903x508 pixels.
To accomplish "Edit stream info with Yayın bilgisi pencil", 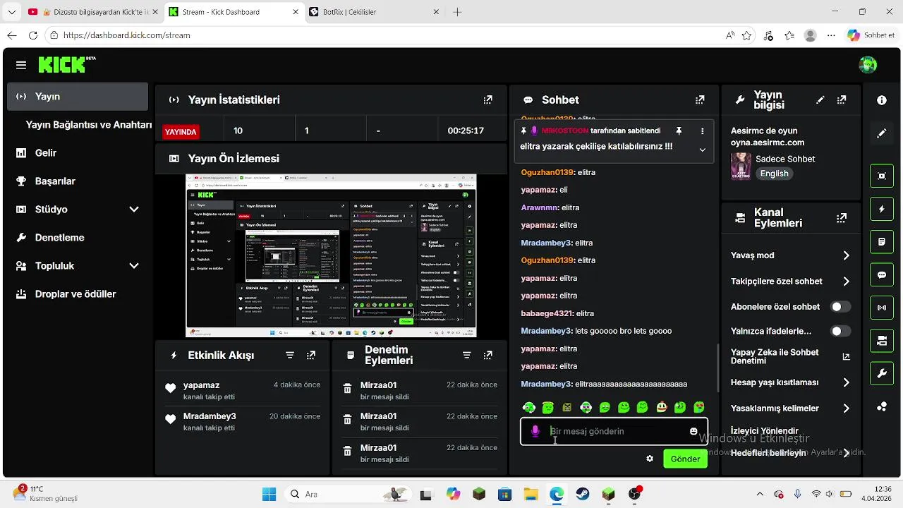I will coord(820,100).
